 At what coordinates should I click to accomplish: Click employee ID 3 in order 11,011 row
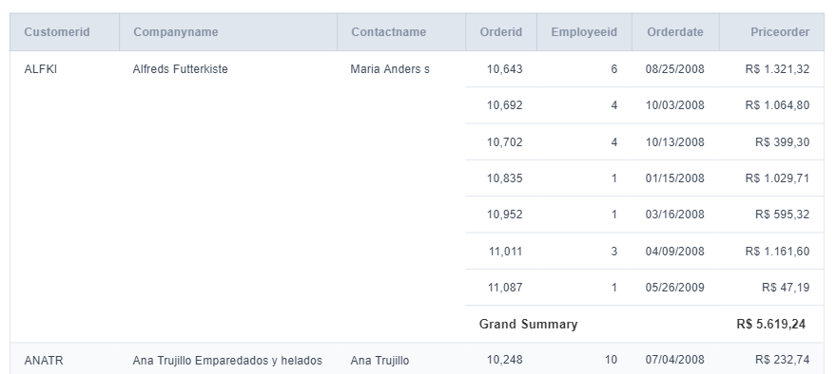point(614,252)
